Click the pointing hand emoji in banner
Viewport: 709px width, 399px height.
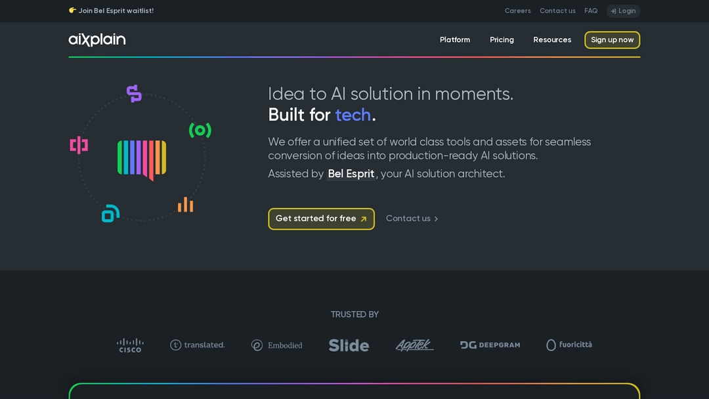(x=72, y=10)
